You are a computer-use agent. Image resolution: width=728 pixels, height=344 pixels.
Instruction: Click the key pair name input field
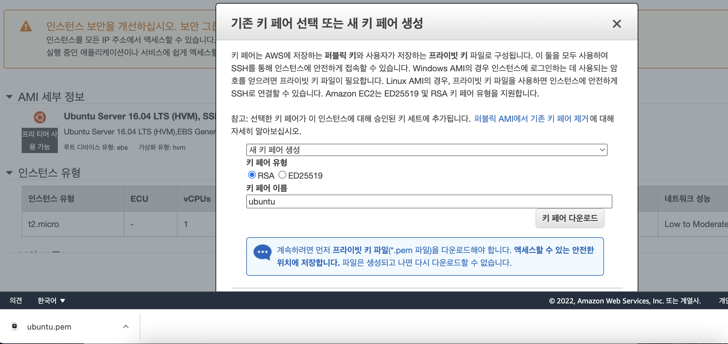tap(429, 201)
